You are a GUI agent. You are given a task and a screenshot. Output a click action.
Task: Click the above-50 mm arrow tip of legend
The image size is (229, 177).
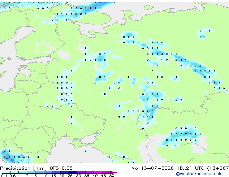pos(114,172)
